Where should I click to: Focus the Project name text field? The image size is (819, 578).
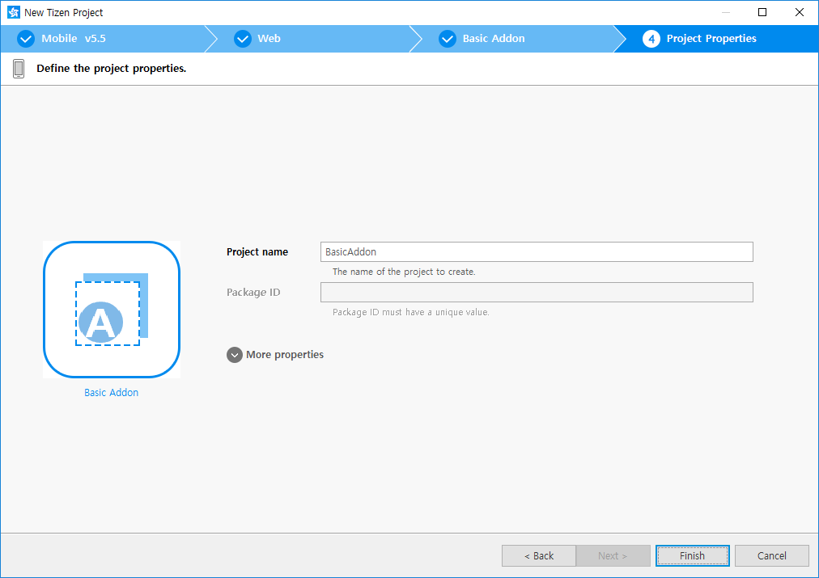537,252
